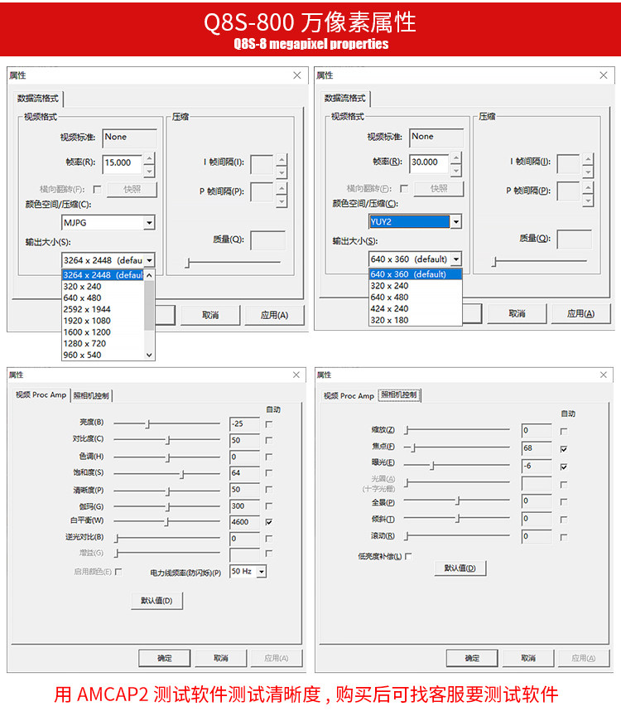Click 确定 in Proc Amp window
The width and height of the screenshot is (621, 716).
tap(164, 658)
